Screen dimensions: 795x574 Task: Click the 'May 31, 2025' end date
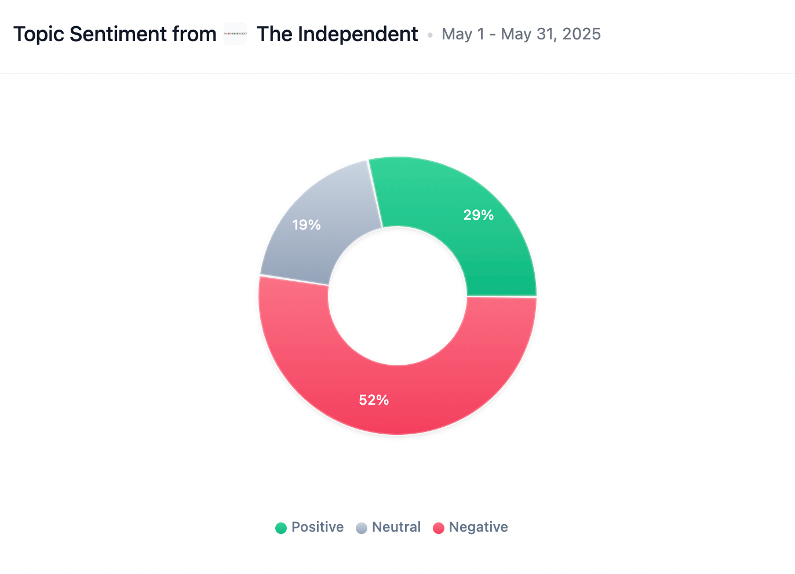click(550, 34)
